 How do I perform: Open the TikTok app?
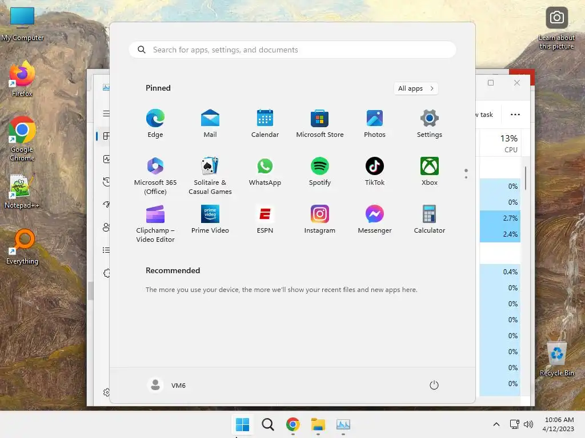point(375,172)
